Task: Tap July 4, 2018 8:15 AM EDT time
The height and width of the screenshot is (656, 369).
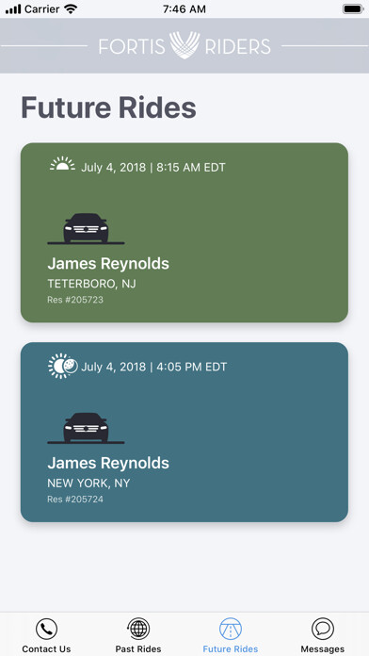Action: (152, 168)
